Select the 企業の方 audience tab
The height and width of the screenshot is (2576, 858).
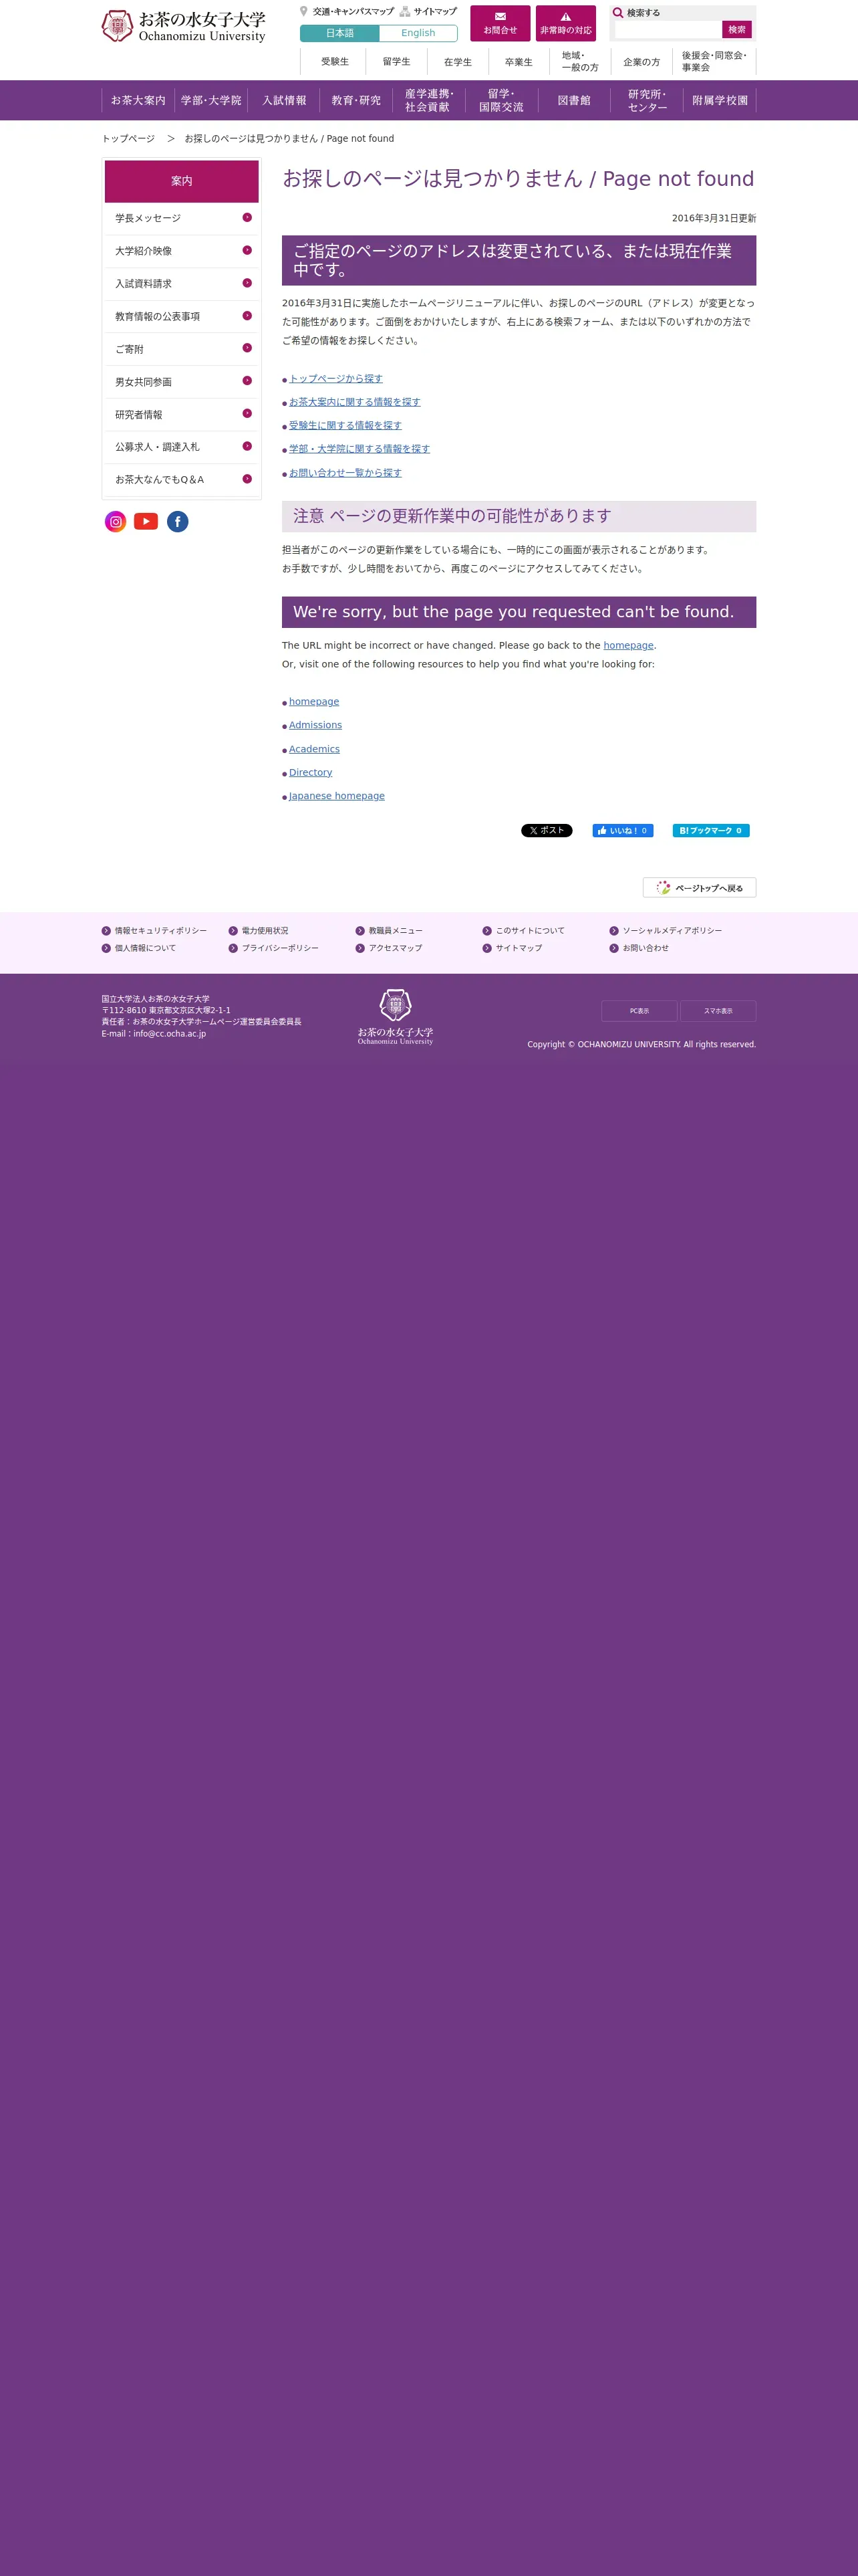pyautogui.click(x=641, y=62)
